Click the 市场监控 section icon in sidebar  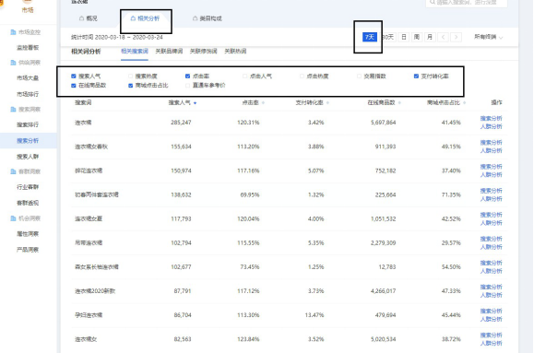pos(13,32)
